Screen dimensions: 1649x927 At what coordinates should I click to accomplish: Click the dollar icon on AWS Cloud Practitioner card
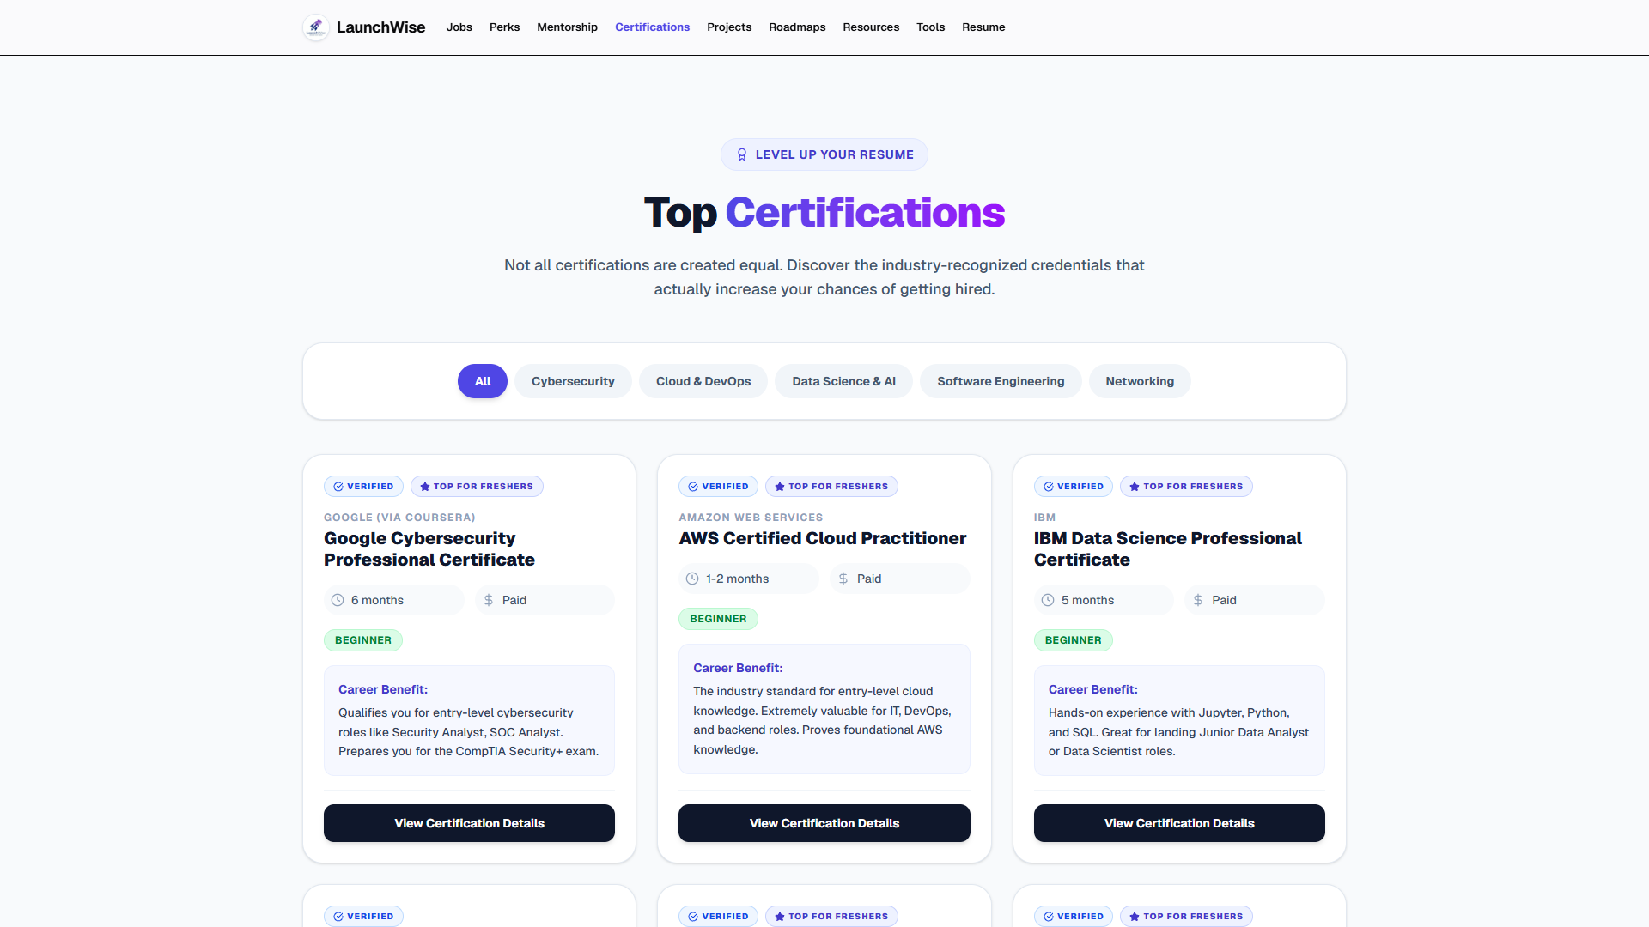tap(843, 579)
